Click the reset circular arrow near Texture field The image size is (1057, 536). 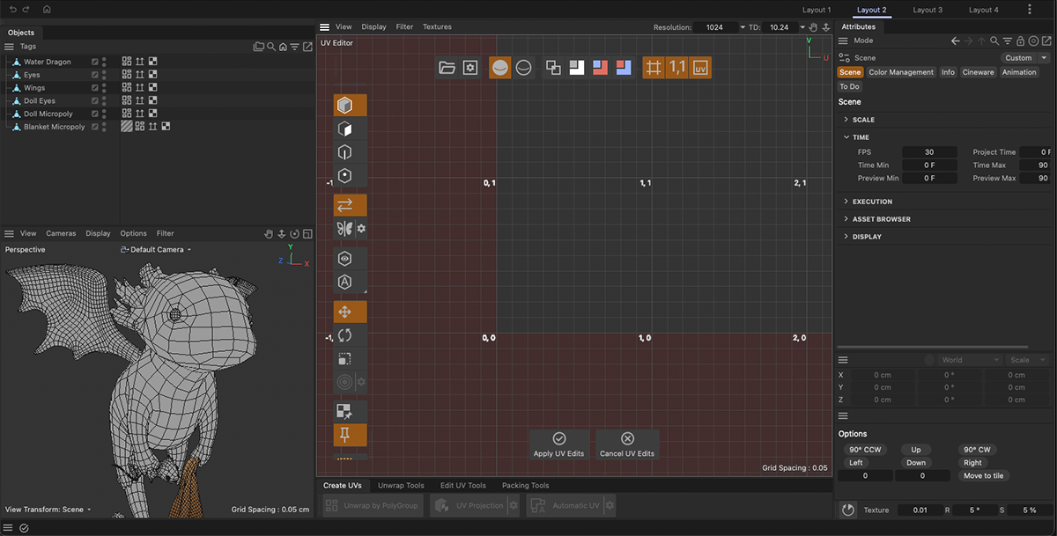click(x=847, y=510)
